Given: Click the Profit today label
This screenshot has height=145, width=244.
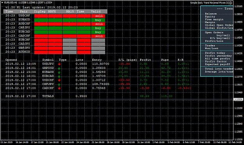Looking at the screenshot, I should click(215, 53).
